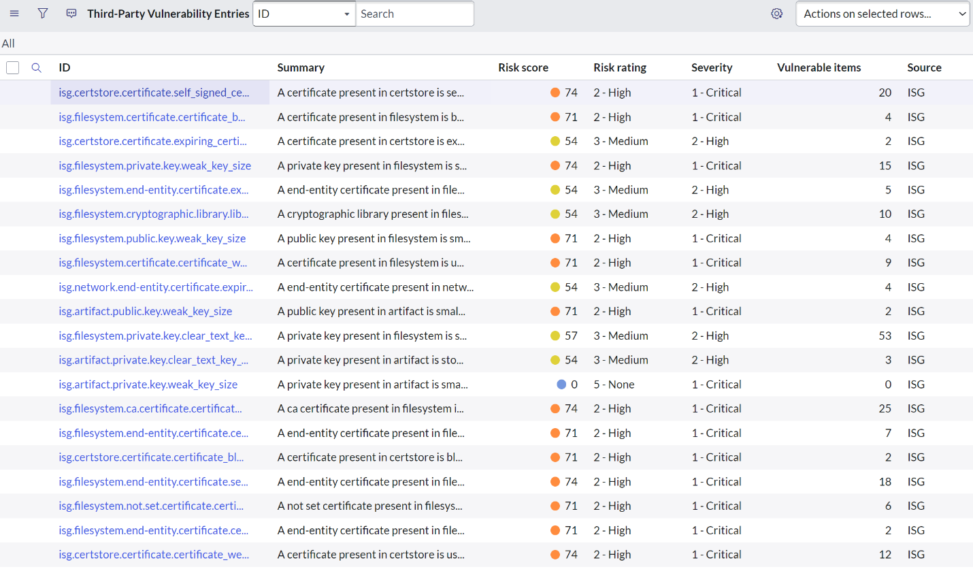Open the filter builder funnel icon

click(42, 13)
